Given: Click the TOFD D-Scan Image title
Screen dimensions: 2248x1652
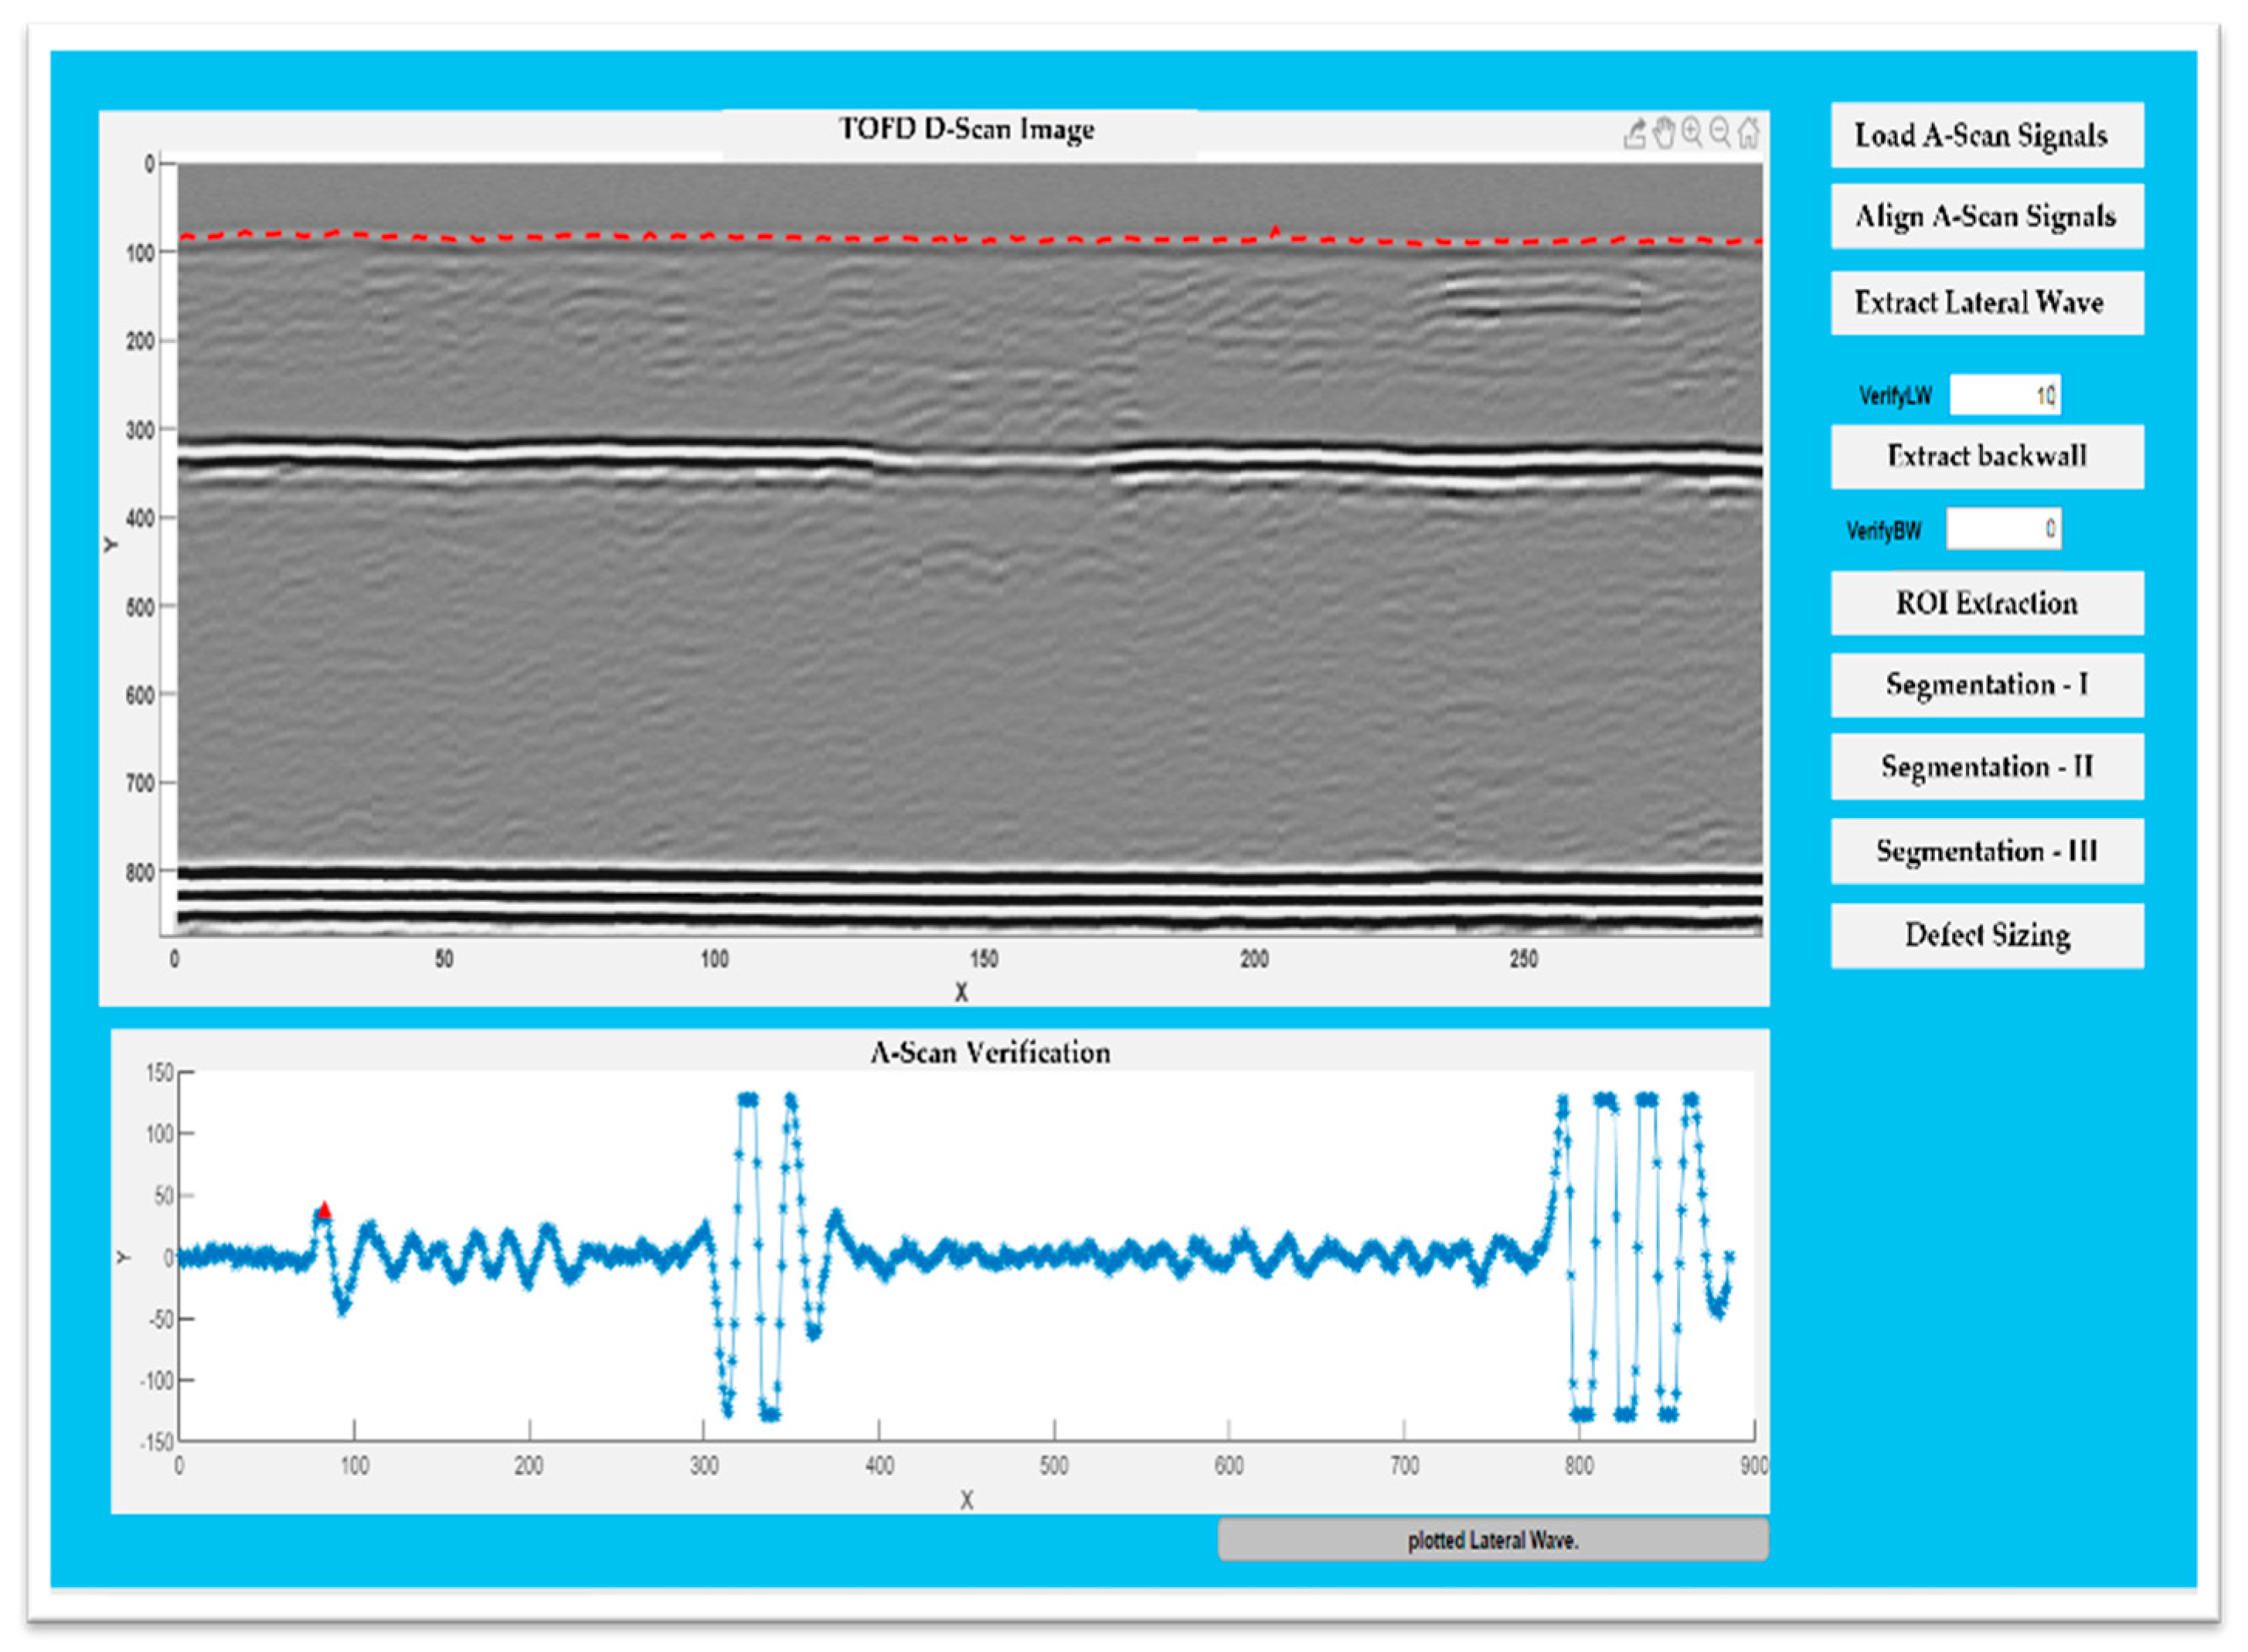Looking at the screenshot, I should click(x=966, y=130).
